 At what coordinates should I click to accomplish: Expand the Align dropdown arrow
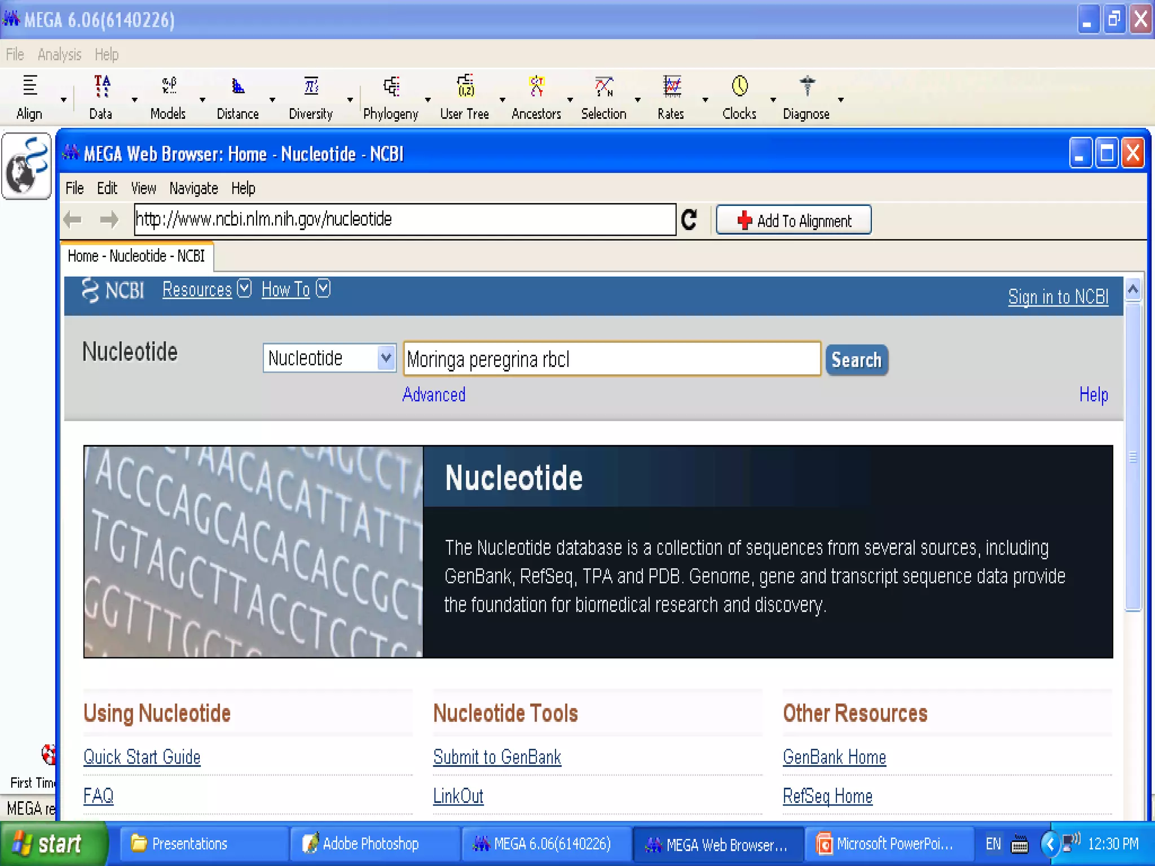tap(64, 100)
